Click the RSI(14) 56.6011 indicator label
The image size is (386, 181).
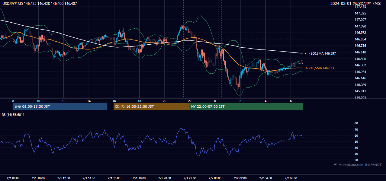point(13,115)
